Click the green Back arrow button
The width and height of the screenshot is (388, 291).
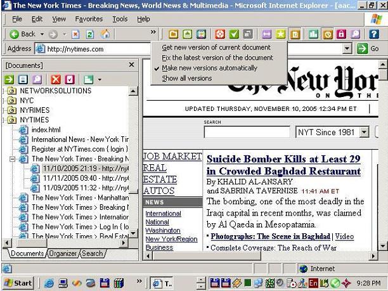[14, 34]
